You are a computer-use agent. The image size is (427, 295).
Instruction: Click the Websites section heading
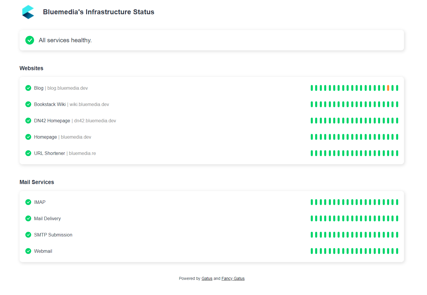pyautogui.click(x=31, y=68)
